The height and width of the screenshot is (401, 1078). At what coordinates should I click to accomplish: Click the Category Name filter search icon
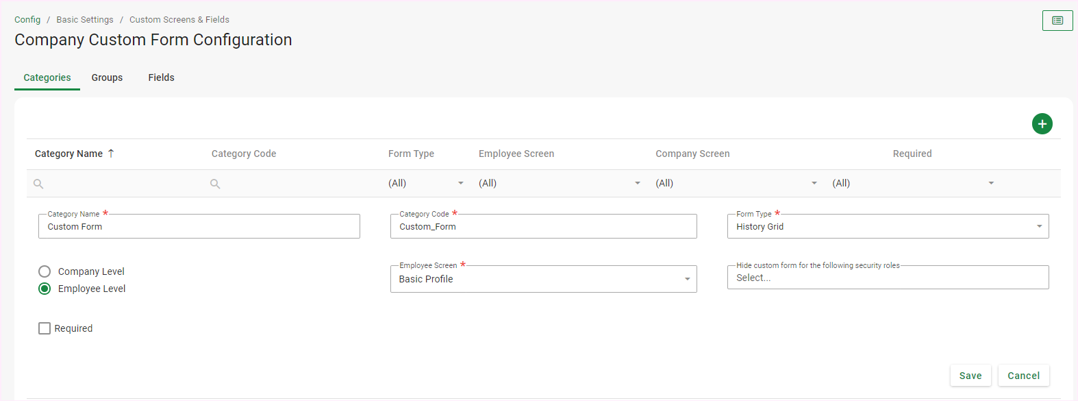coord(38,184)
